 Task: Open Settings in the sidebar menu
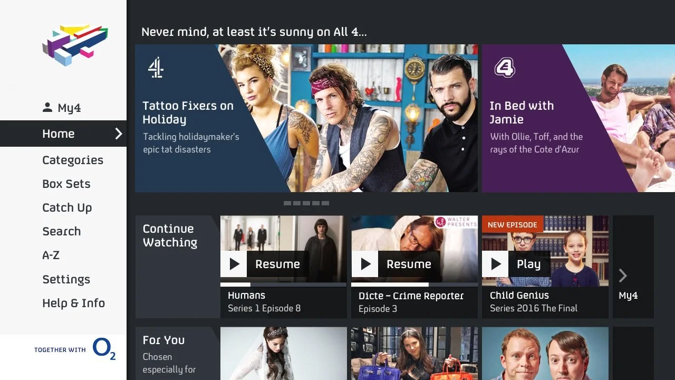click(66, 279)
